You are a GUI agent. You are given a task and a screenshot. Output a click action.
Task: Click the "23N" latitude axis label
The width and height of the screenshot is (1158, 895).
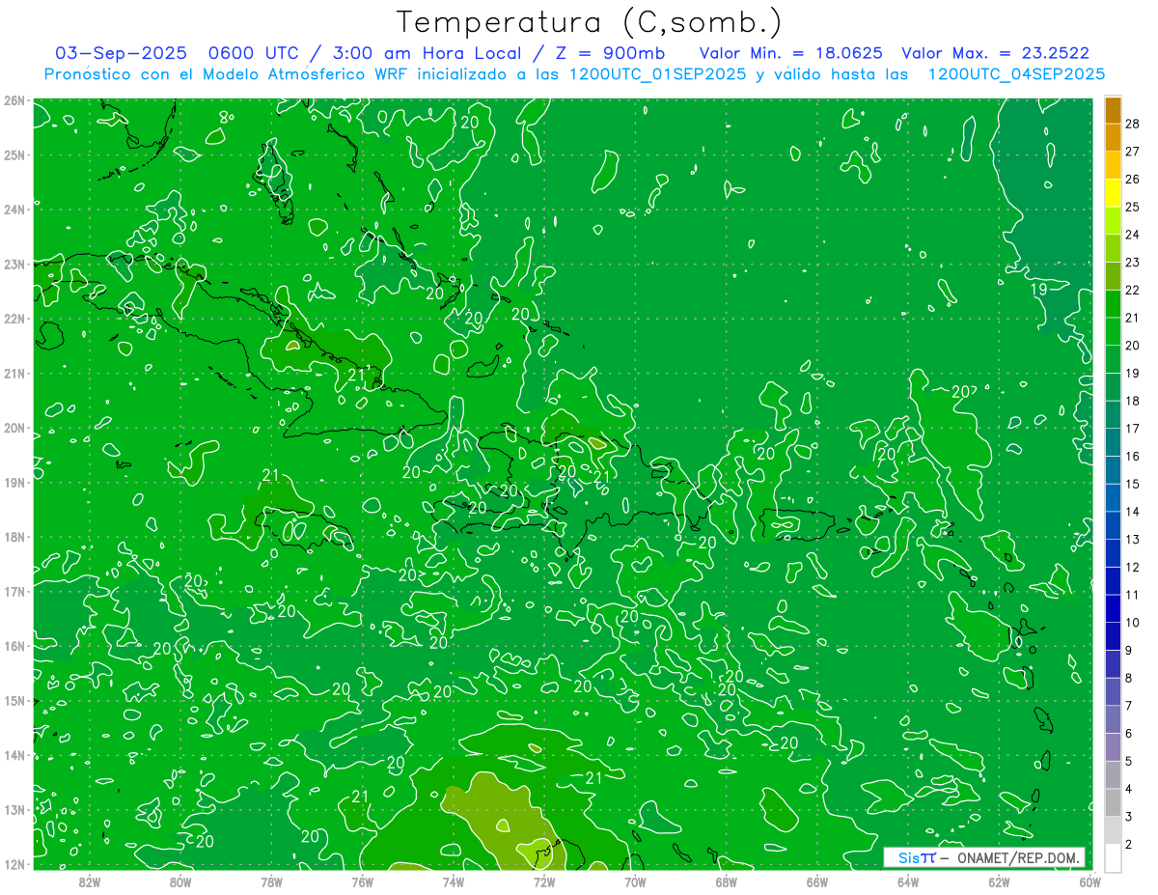click(14, 264)
